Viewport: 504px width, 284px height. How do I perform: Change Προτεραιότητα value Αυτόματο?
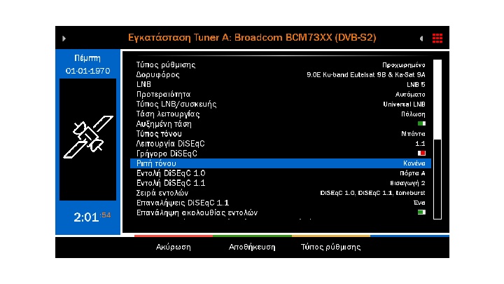[x=410, y=95]
